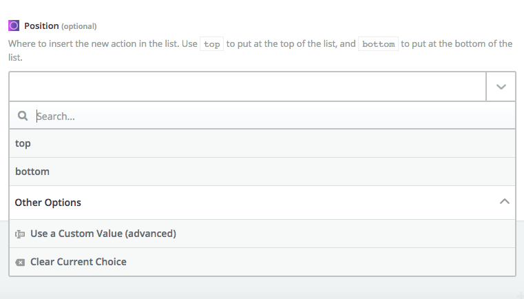
Task: Click the trailing "list." word under the description
Action: pyautogui.click(x=15, y=57)
